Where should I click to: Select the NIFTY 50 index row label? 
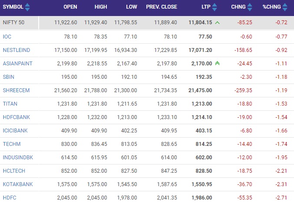13,23
